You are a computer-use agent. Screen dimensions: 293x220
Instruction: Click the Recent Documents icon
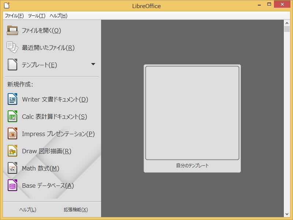click(12, 47)
